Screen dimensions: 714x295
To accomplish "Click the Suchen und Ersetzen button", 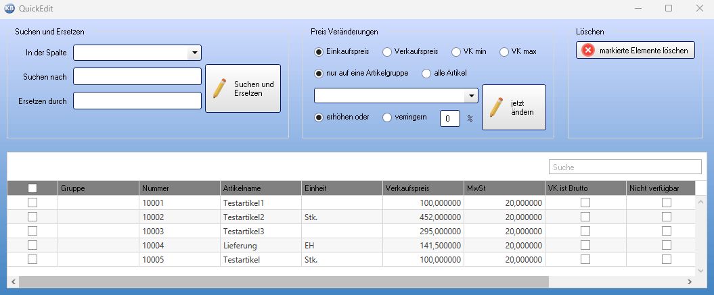I will coord(243,88).
